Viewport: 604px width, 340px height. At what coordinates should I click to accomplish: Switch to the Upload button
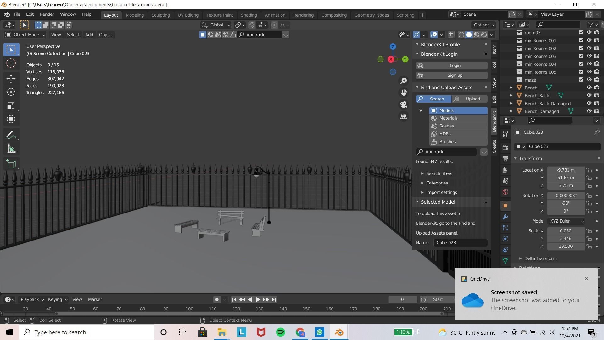point(470,99)
